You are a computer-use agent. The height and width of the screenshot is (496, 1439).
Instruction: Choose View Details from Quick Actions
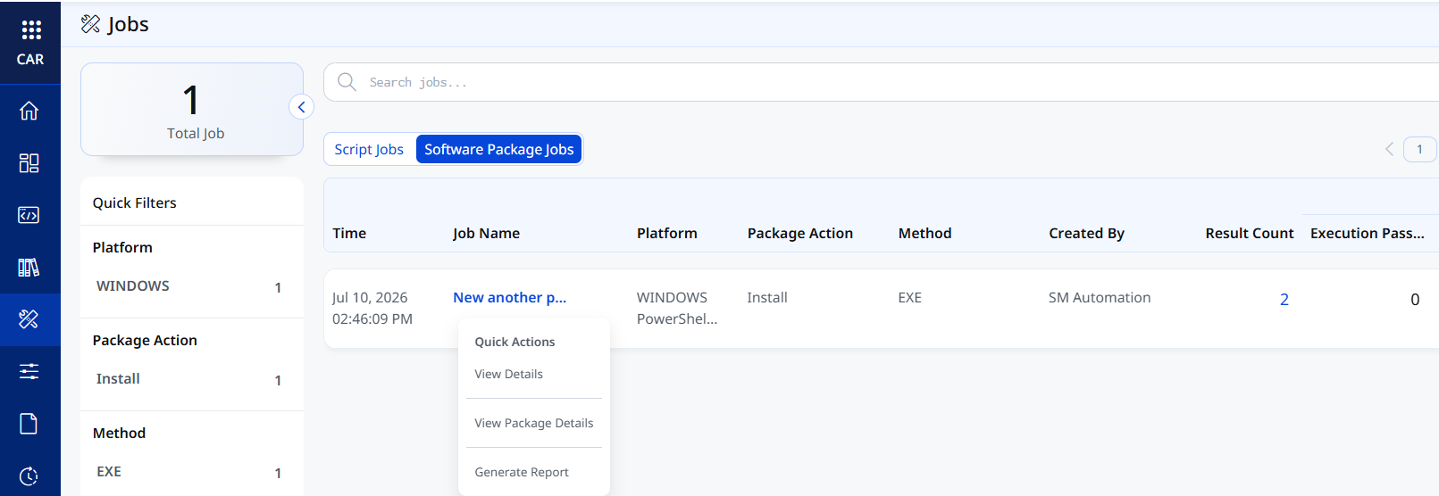(509, 374)
